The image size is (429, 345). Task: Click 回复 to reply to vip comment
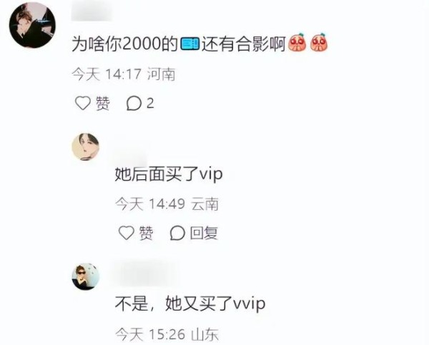[x=204, y=233]
